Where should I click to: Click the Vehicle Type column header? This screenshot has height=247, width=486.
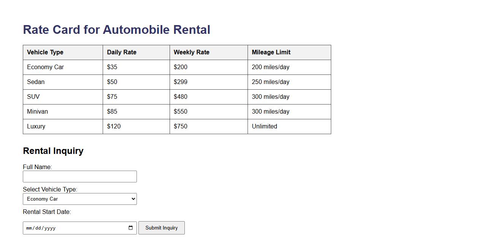pyautogui.click(x=45, y=52)
